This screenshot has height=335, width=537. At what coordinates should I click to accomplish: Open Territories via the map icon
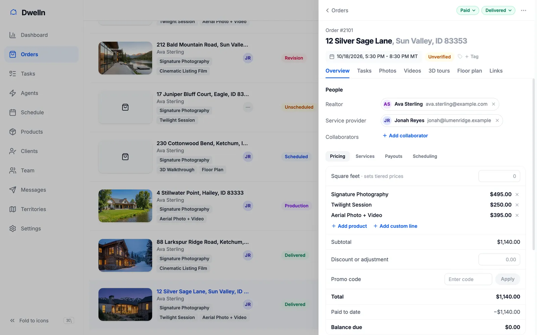[x=13, y=209]
